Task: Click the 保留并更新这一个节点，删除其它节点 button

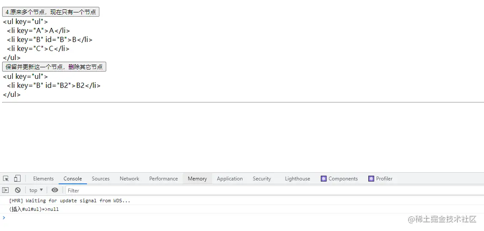Action: pos(54,67)
